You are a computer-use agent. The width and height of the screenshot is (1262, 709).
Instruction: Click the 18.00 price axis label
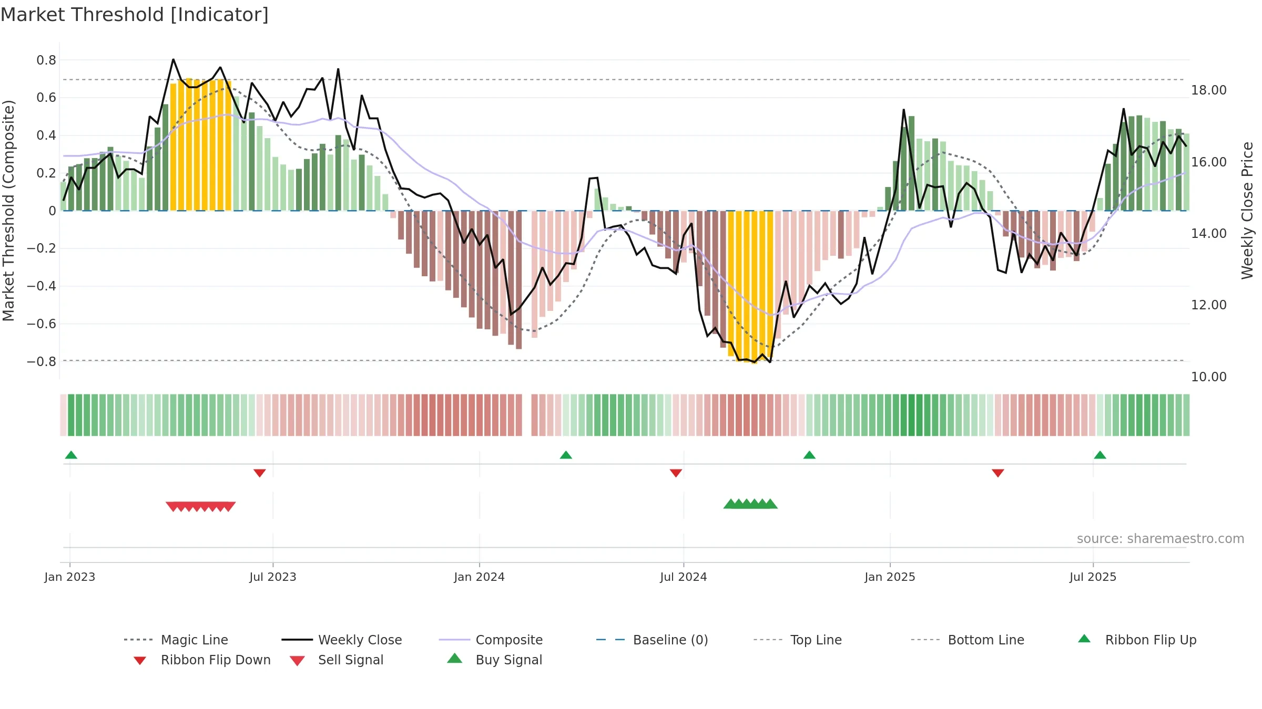pyautogui.click(x=1209, y=90)
